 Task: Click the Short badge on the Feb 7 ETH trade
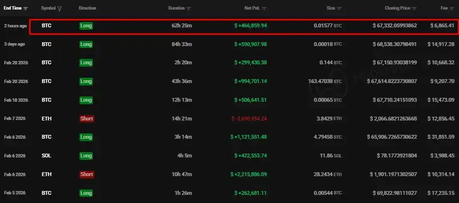pyautogui.click(x=87, y=119)
